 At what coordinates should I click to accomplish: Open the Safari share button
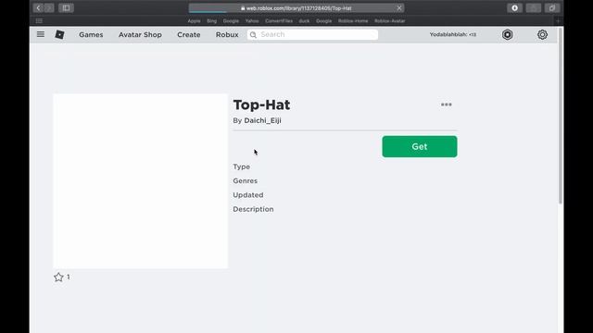[534, 8]
